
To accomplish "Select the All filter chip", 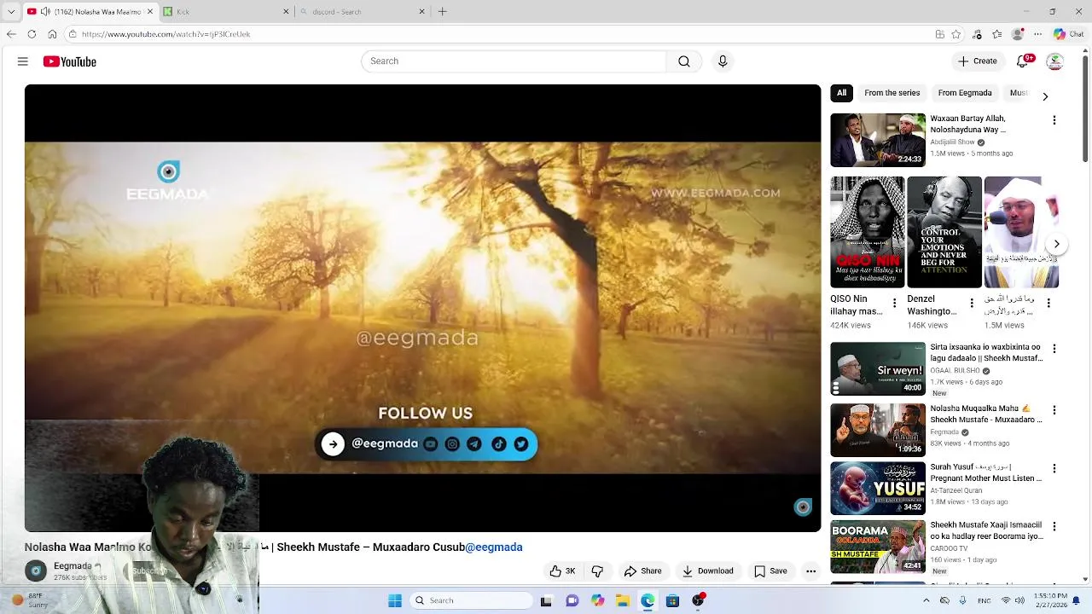I will click(841, 93).
